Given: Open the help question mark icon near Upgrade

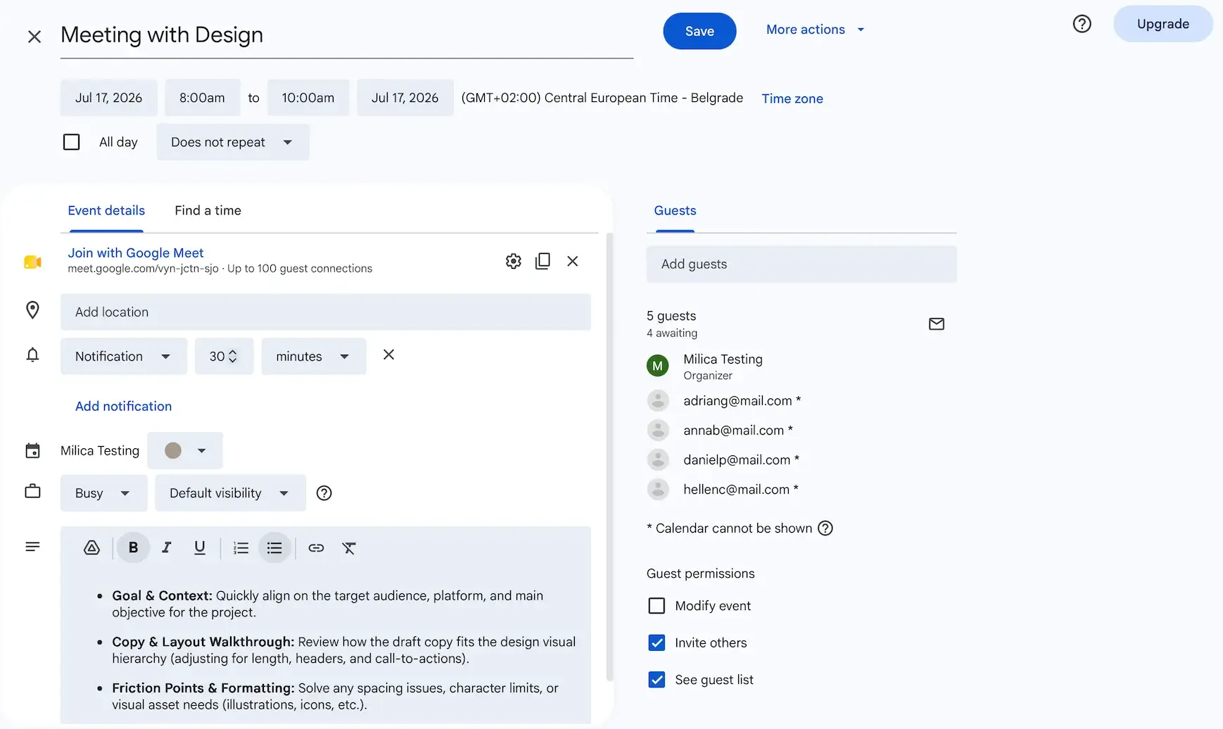Looking at the screenshot, I should [x=1082, y=24].
